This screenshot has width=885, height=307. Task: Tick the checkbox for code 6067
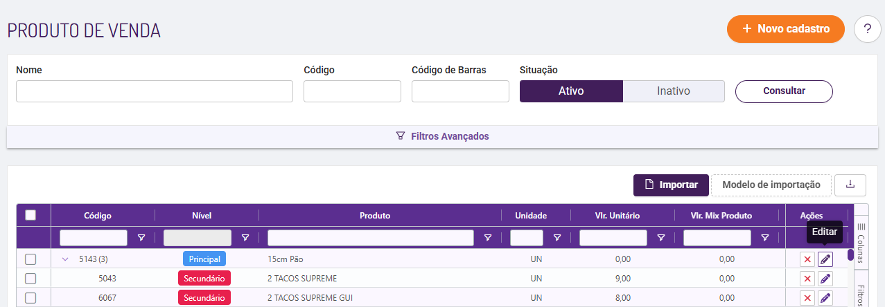30,298
